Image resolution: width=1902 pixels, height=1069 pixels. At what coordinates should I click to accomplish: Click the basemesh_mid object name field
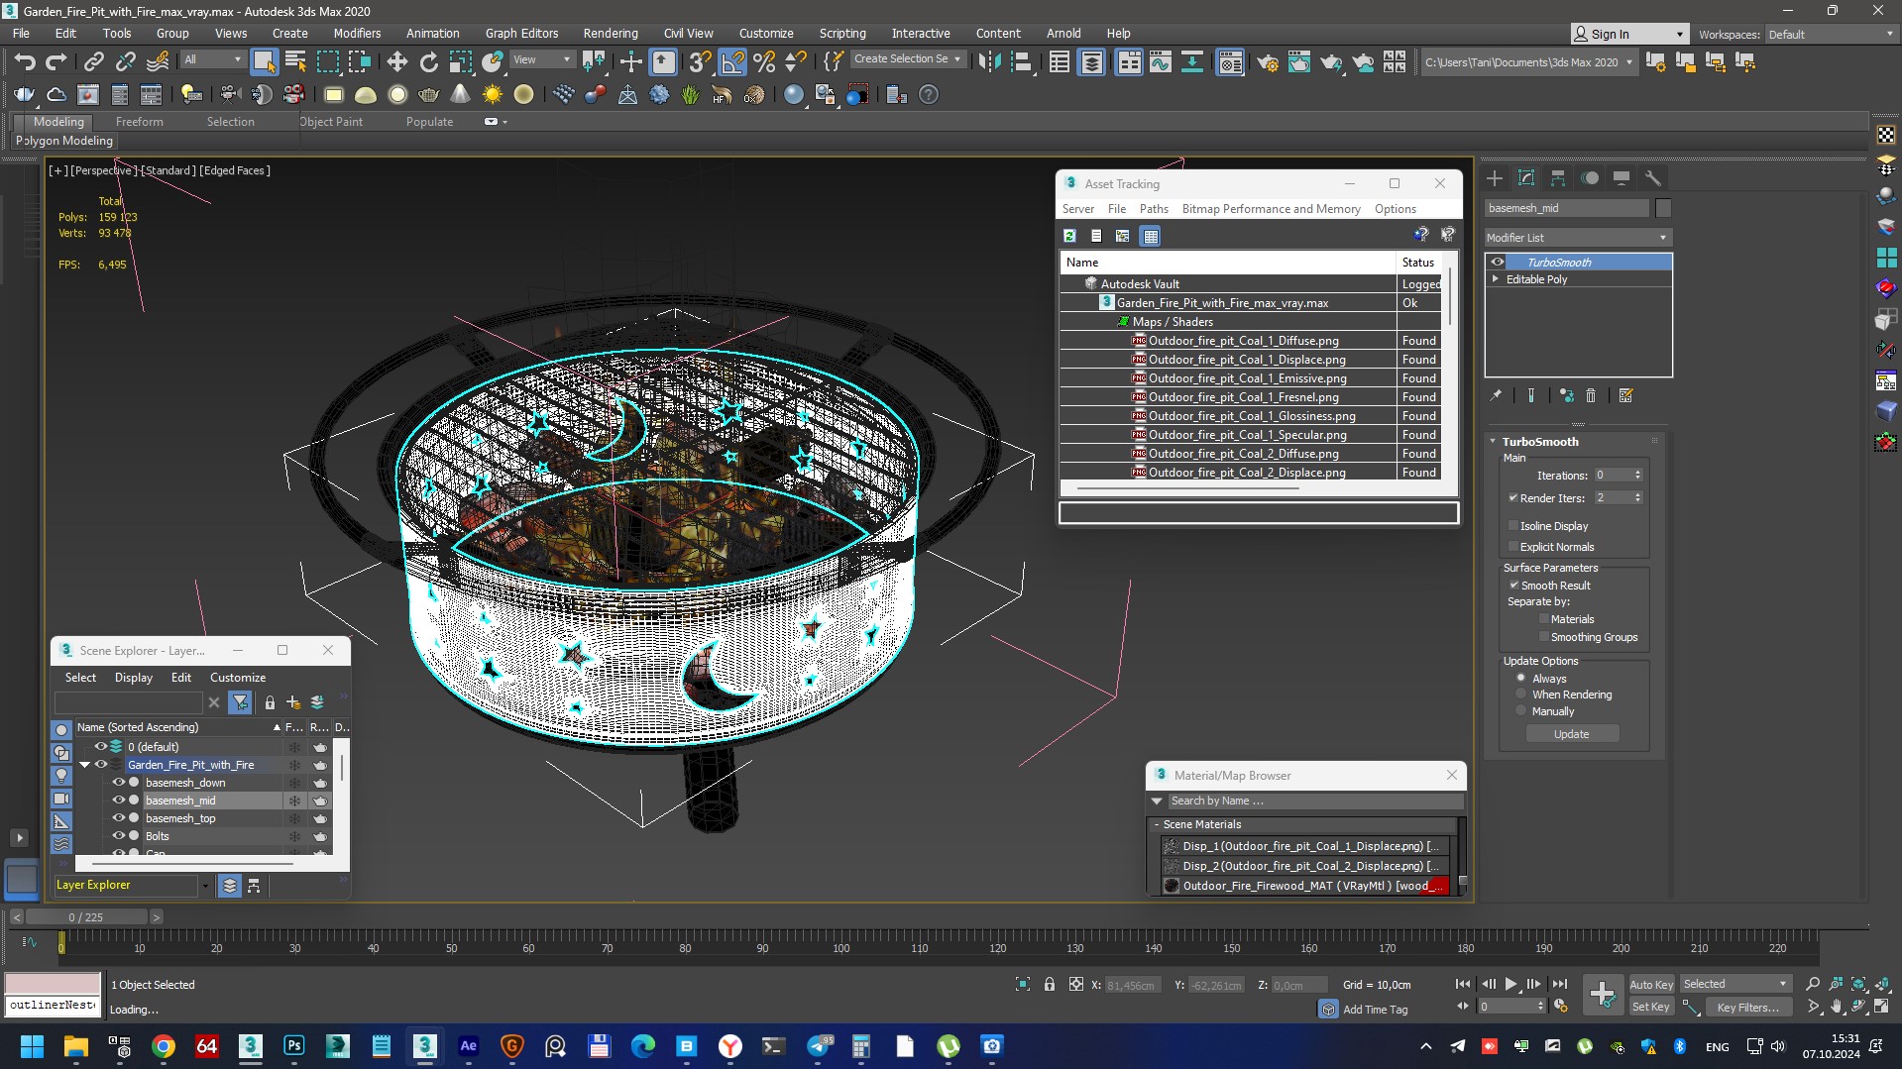1566,208
